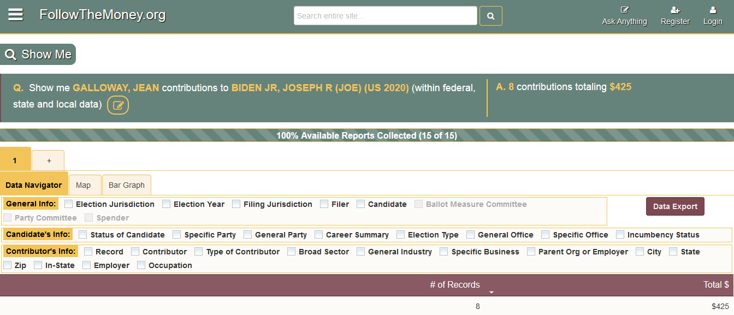This screenshot has width=734, height=315.
Task: Check the Election Year box
Action: pyautogui.click(x=167, y=204)
